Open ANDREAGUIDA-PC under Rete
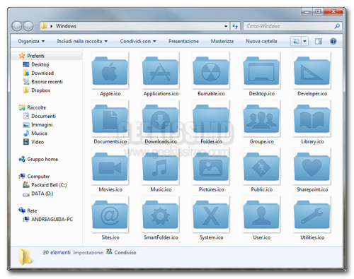The image size is (354, 279). tap(52, 220)
